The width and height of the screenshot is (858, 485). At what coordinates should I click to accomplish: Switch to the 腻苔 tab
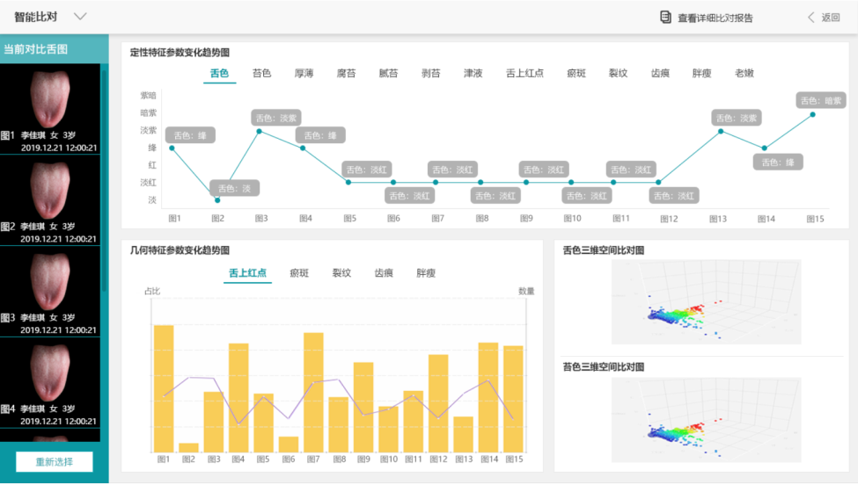coord(388,73)
